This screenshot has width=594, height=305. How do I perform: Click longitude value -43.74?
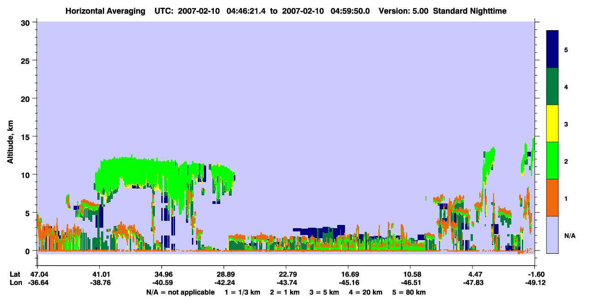coord(286,283)
